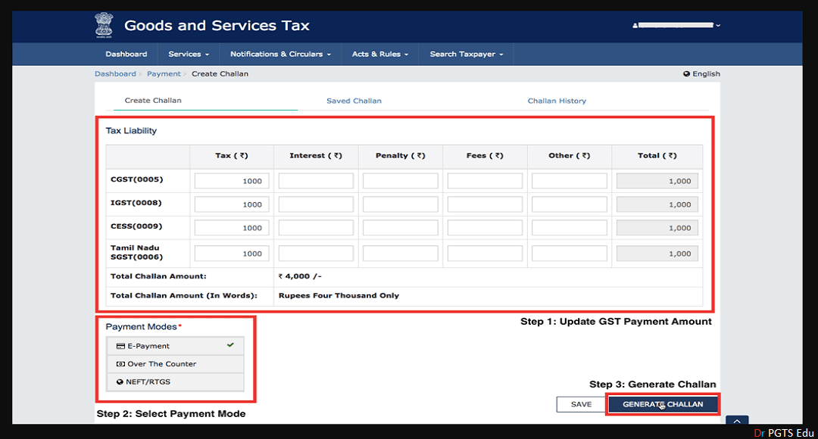Image resolution: width=818 pixels, height=439 pixels.
Task: Click the NEFT/RTGS globe icon
Action: tap(120, 381)
